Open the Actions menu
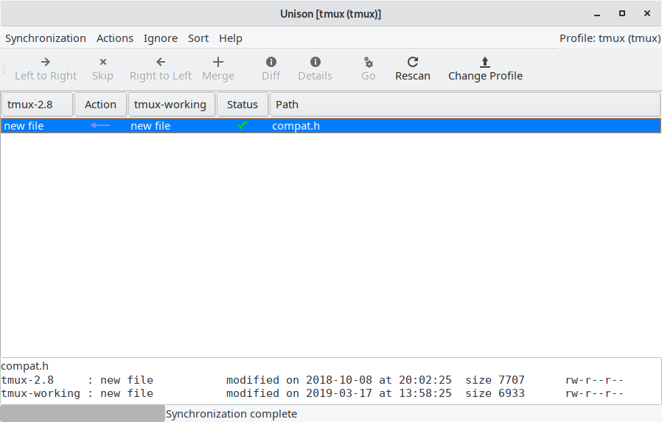 click(x=115, y=38)
